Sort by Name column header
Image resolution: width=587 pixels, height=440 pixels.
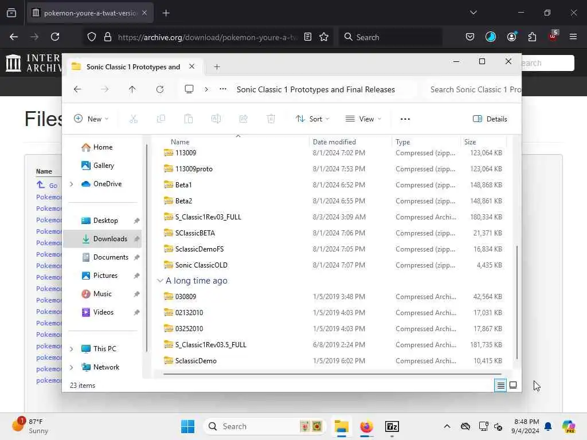(179, 142)
